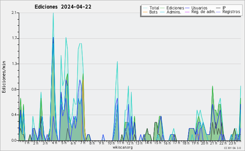Screen dimensions: 245x151
Task: Click the chart title 'Ediciones 2024-04-22'
Action: 63,7
